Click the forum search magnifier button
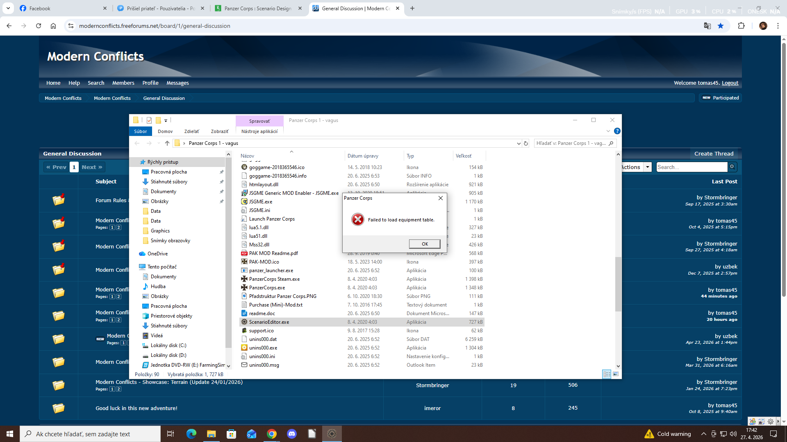The width and height of the screenshot is (787, 442). [x=732, y=167]
